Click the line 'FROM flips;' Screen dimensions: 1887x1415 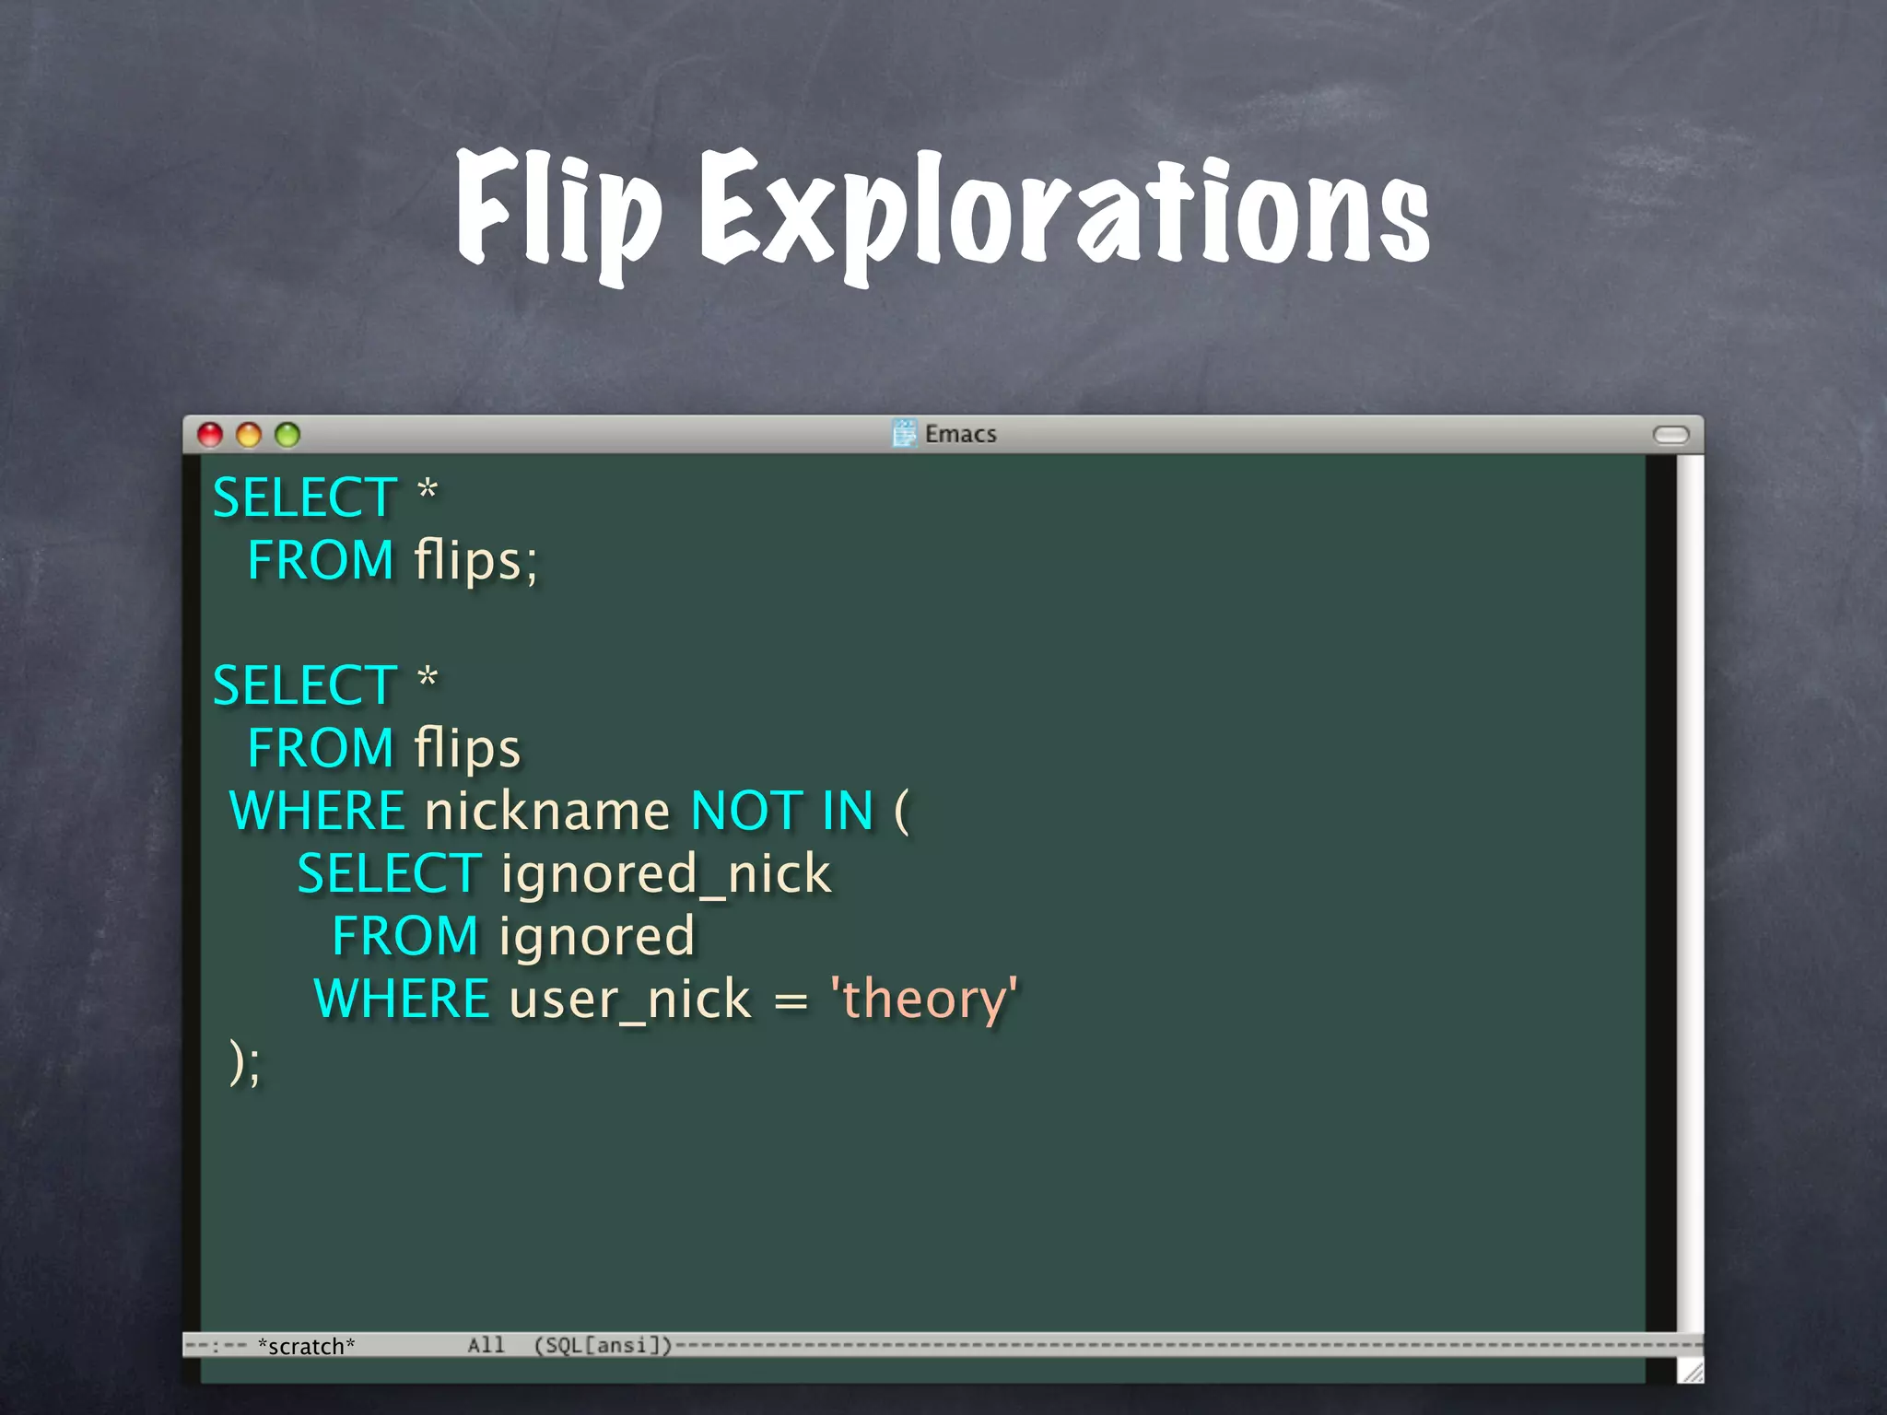(x=393, y=560)
